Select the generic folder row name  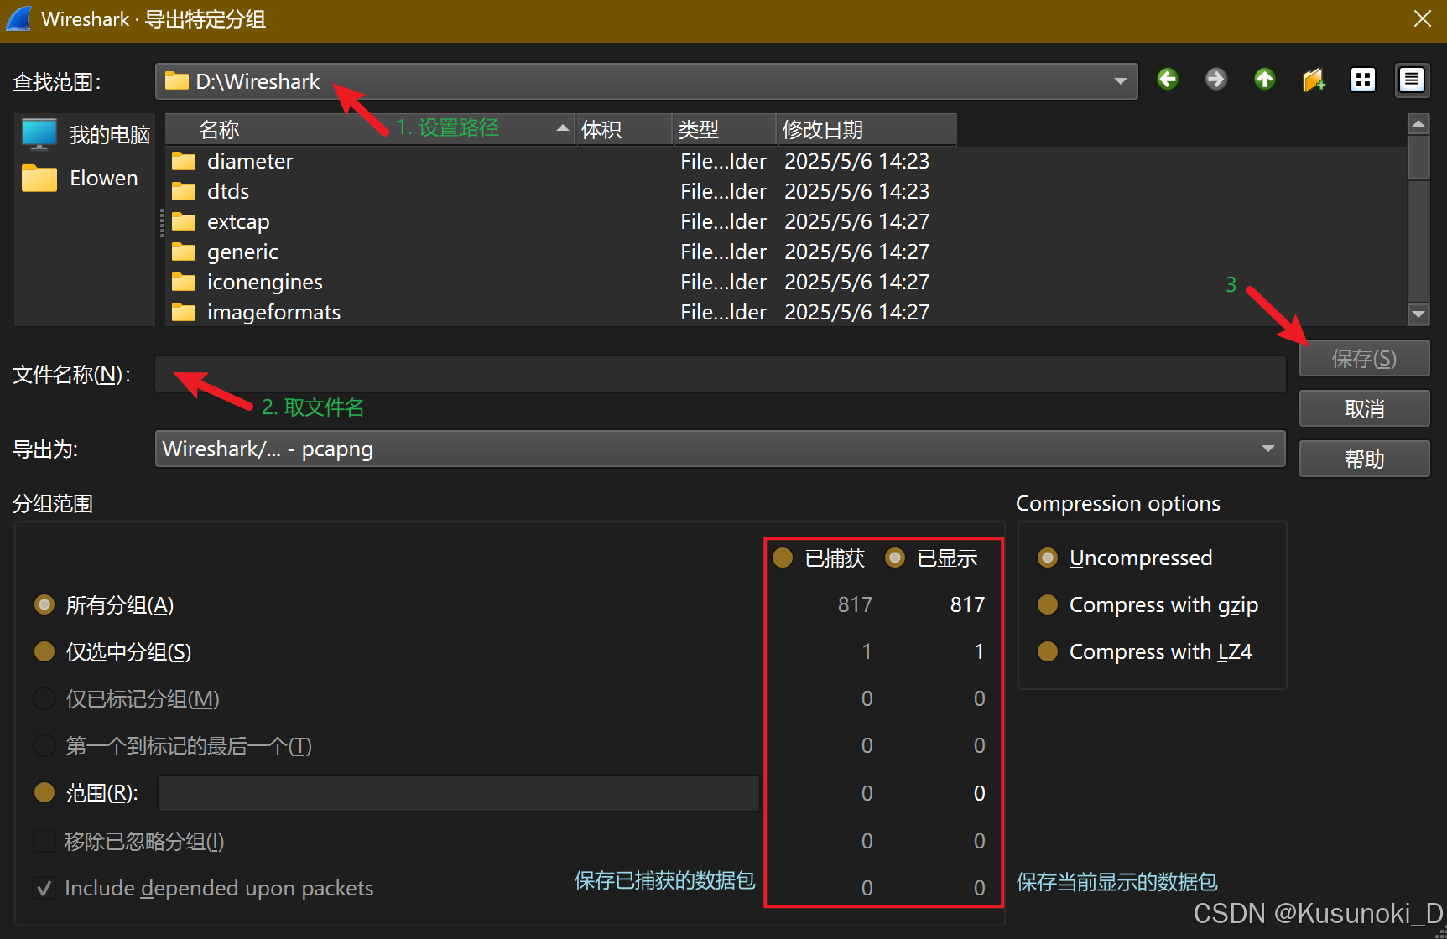click(242, 252)
